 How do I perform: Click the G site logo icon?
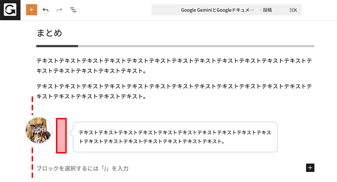[x=10, y=10]
